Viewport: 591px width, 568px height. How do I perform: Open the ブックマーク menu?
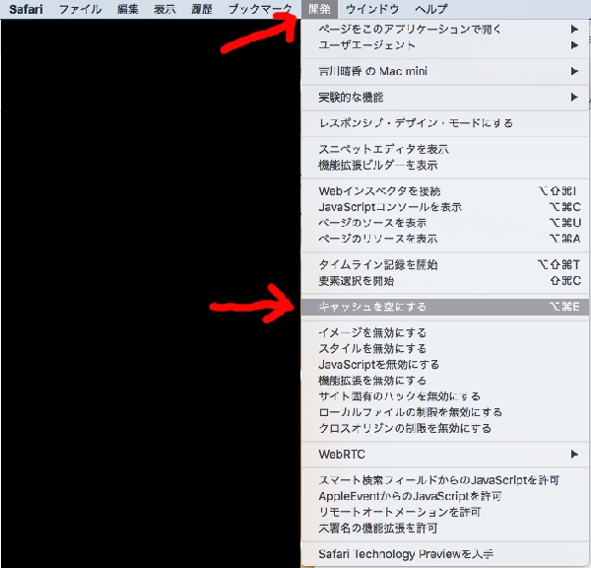click(x=260, y=9)
